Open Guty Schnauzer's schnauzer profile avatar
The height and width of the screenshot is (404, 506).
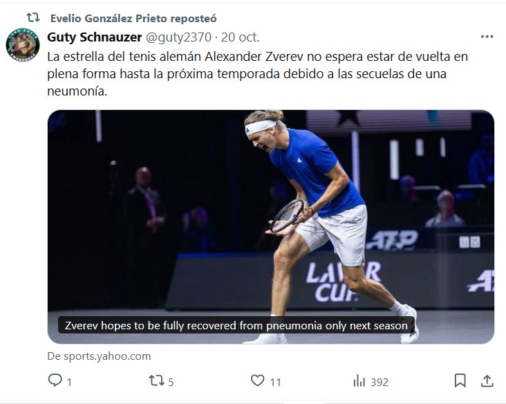[23, 46]
